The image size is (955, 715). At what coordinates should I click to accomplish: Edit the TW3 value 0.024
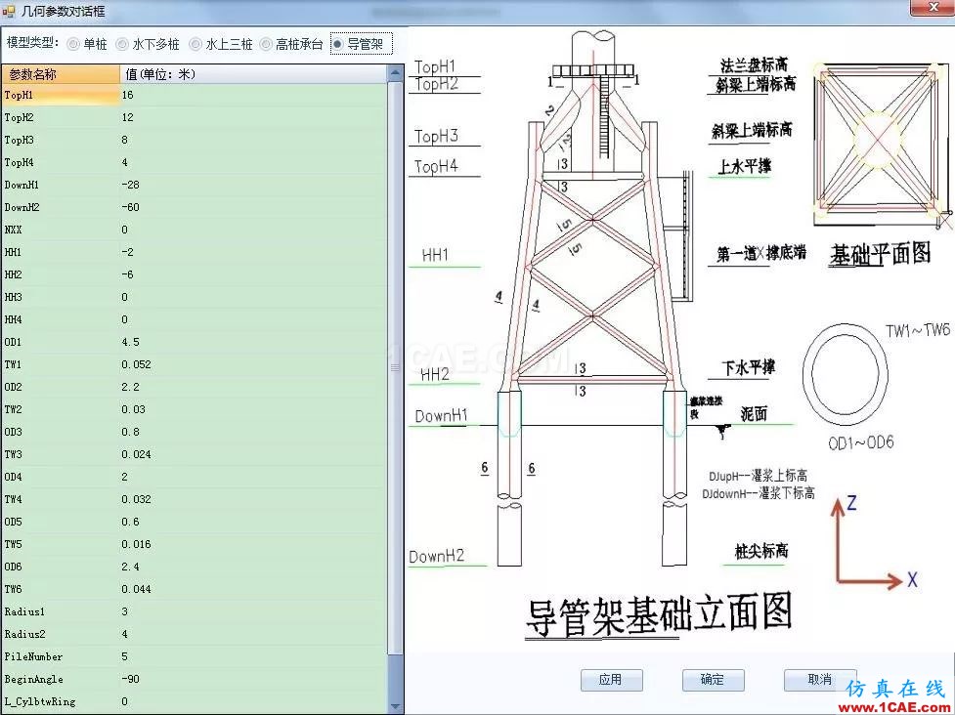click(x=253, y=454)
